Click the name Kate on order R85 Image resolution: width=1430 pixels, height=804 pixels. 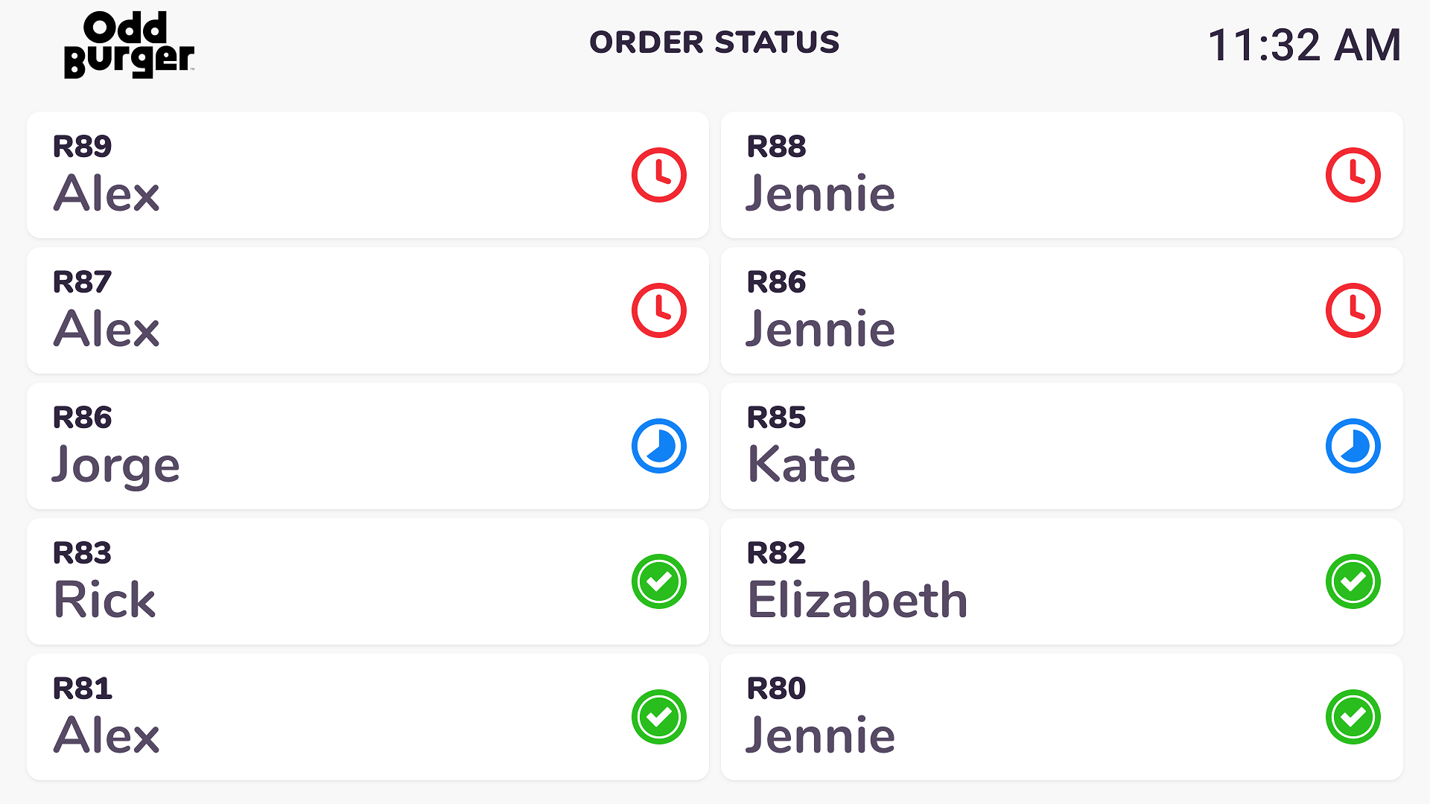(x=801, y=463)
